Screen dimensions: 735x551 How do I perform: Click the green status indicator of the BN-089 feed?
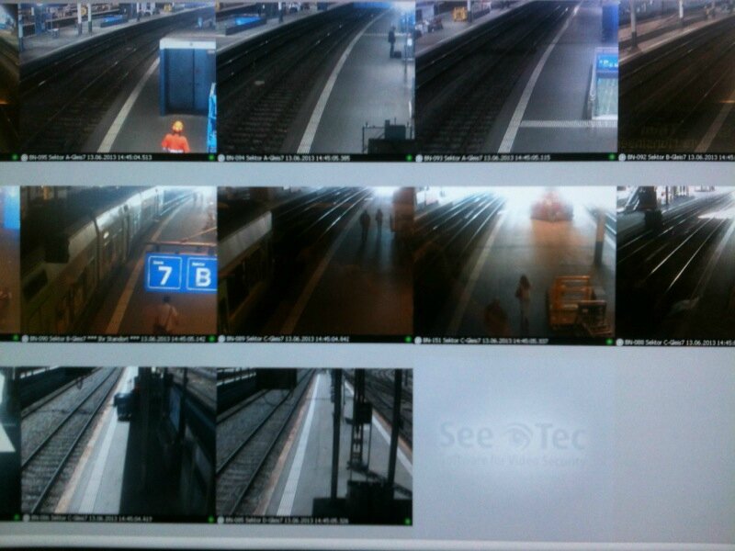[408, 339]
